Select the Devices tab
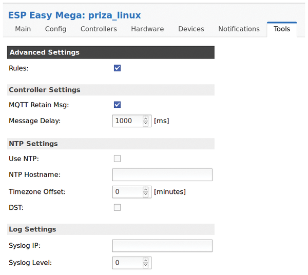This screenshot has width=308, height=275. tap(191, 29)
